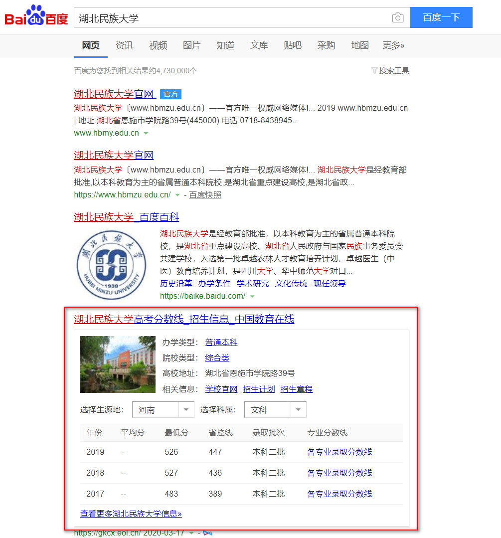501x538 pixels.
Task: Open 百度快照 cached page link
Action: pos(205,195)
